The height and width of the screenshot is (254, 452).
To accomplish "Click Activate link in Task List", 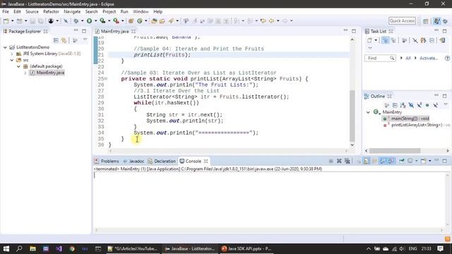I will (x=429, y=58).
